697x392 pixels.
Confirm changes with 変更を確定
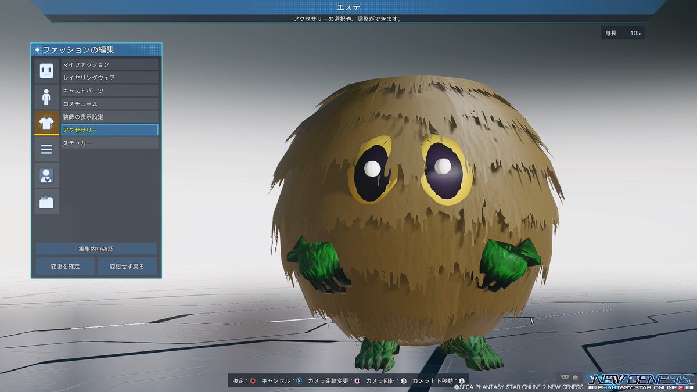(x=65, y=267)
